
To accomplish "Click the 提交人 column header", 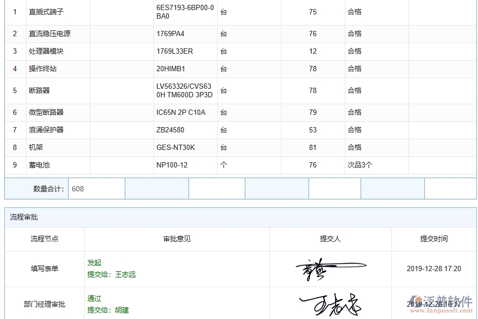I will click(x=330, y=239).
